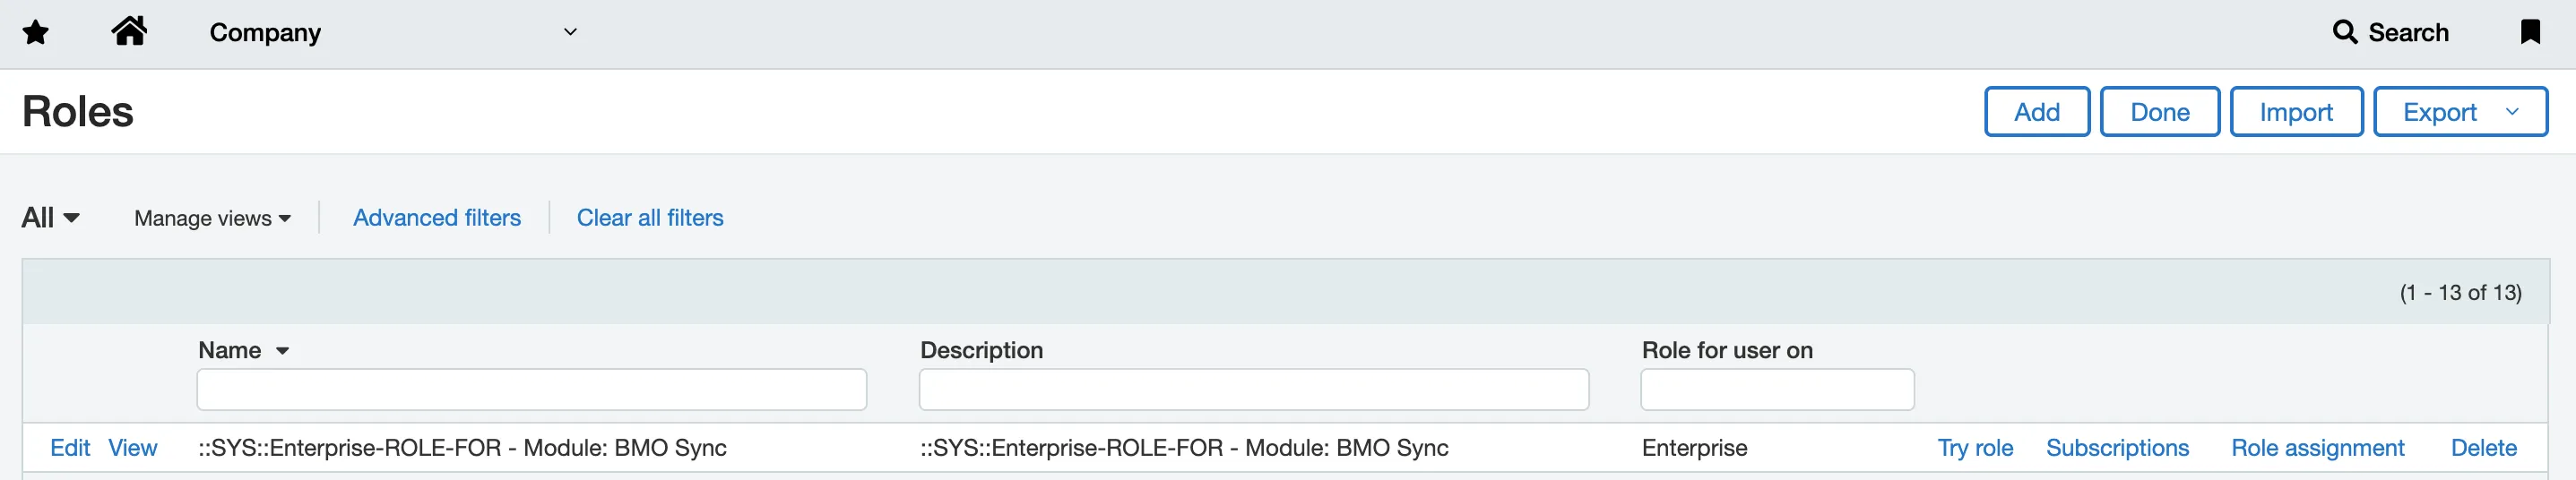Click the favorites star icon
The image size is (2576, 480).
[36, 33]
